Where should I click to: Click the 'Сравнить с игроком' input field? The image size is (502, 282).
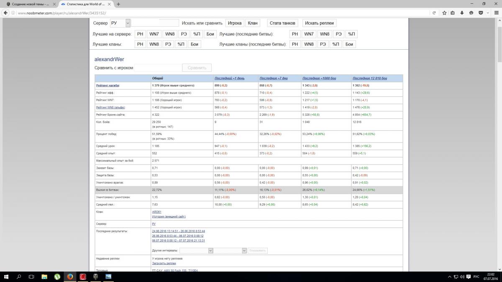coord(158,68)
